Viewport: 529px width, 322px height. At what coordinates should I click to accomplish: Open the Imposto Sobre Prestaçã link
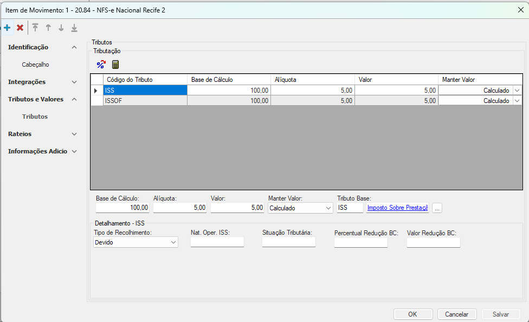pos(398,208)
